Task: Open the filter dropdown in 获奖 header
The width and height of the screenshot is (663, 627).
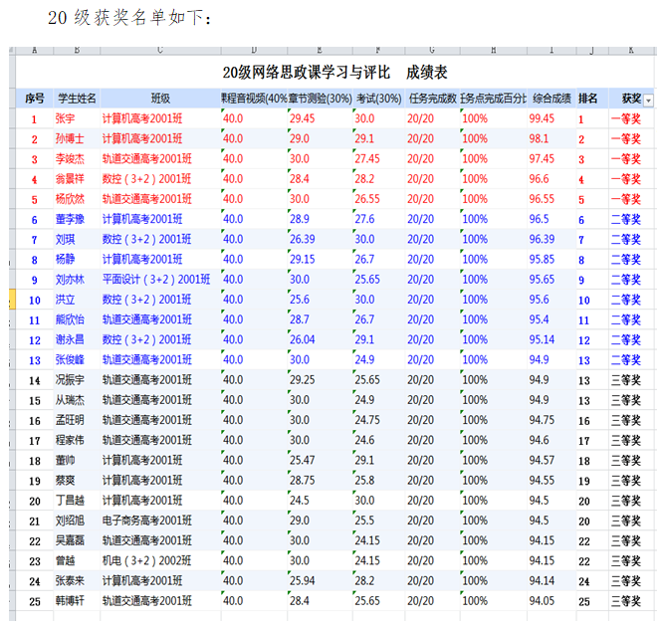Action: point(649,100)
